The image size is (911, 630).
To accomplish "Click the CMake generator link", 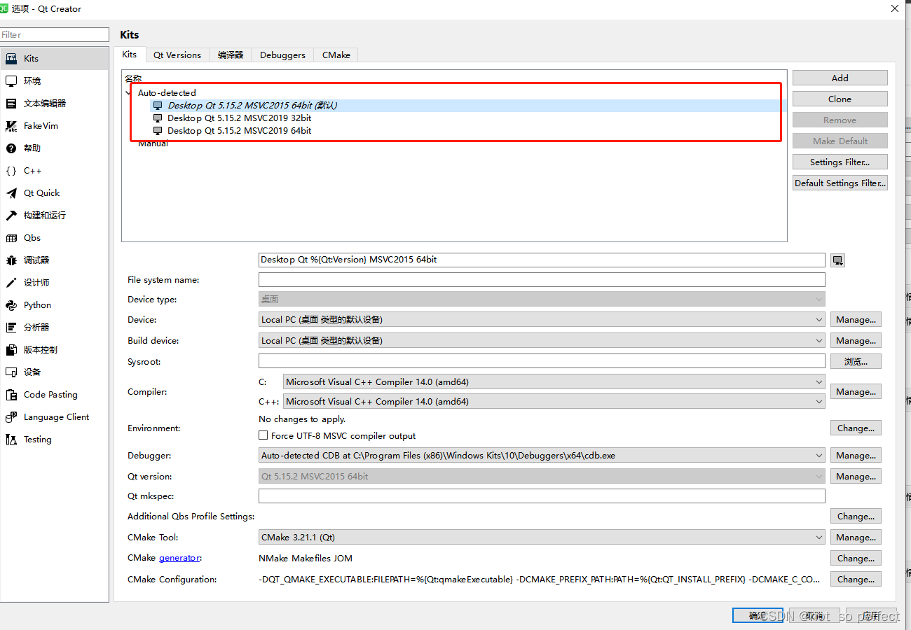I will 179,558.
